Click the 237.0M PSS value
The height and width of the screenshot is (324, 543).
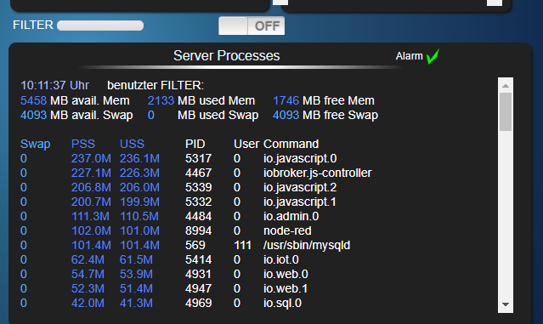pyautogui.click(x=91, y=158)
